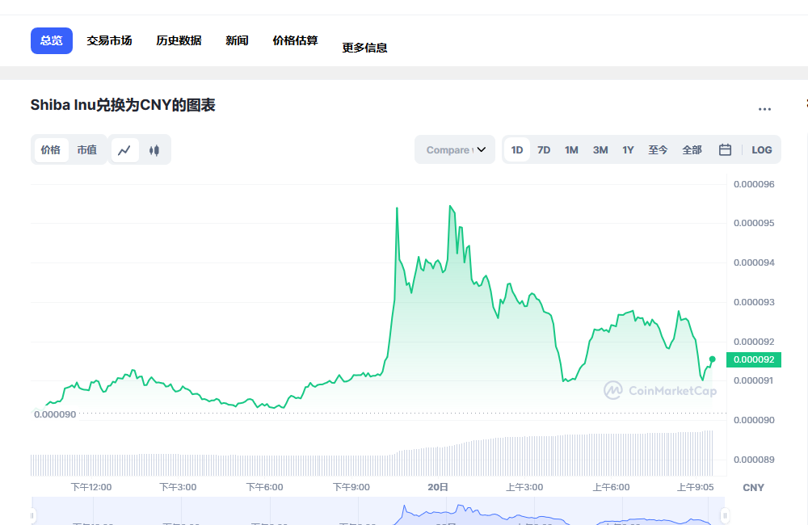Click the green 0.000092 current price label
Image resolution: width=808 pixels, height=525 pixels.
coord(753,359)
